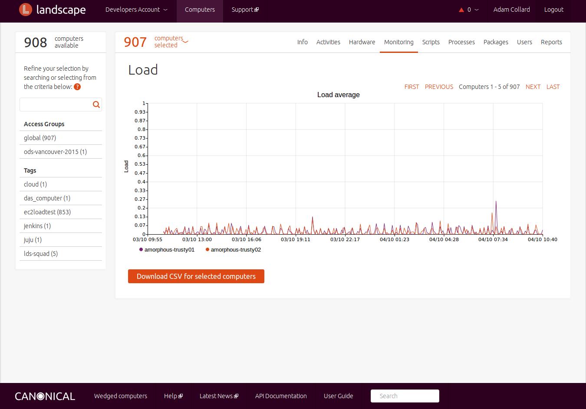The image size is (586, 409).
Task: Click the external-link icon beside Latest News
Action: pyautogui.click(x=236, y=396)
